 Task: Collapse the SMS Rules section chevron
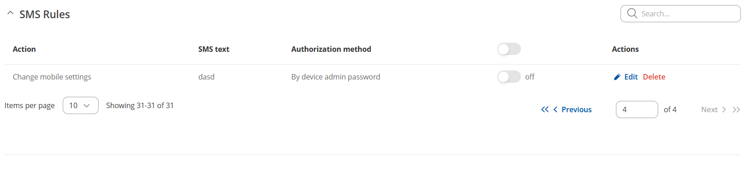click(x=10, y=13)
